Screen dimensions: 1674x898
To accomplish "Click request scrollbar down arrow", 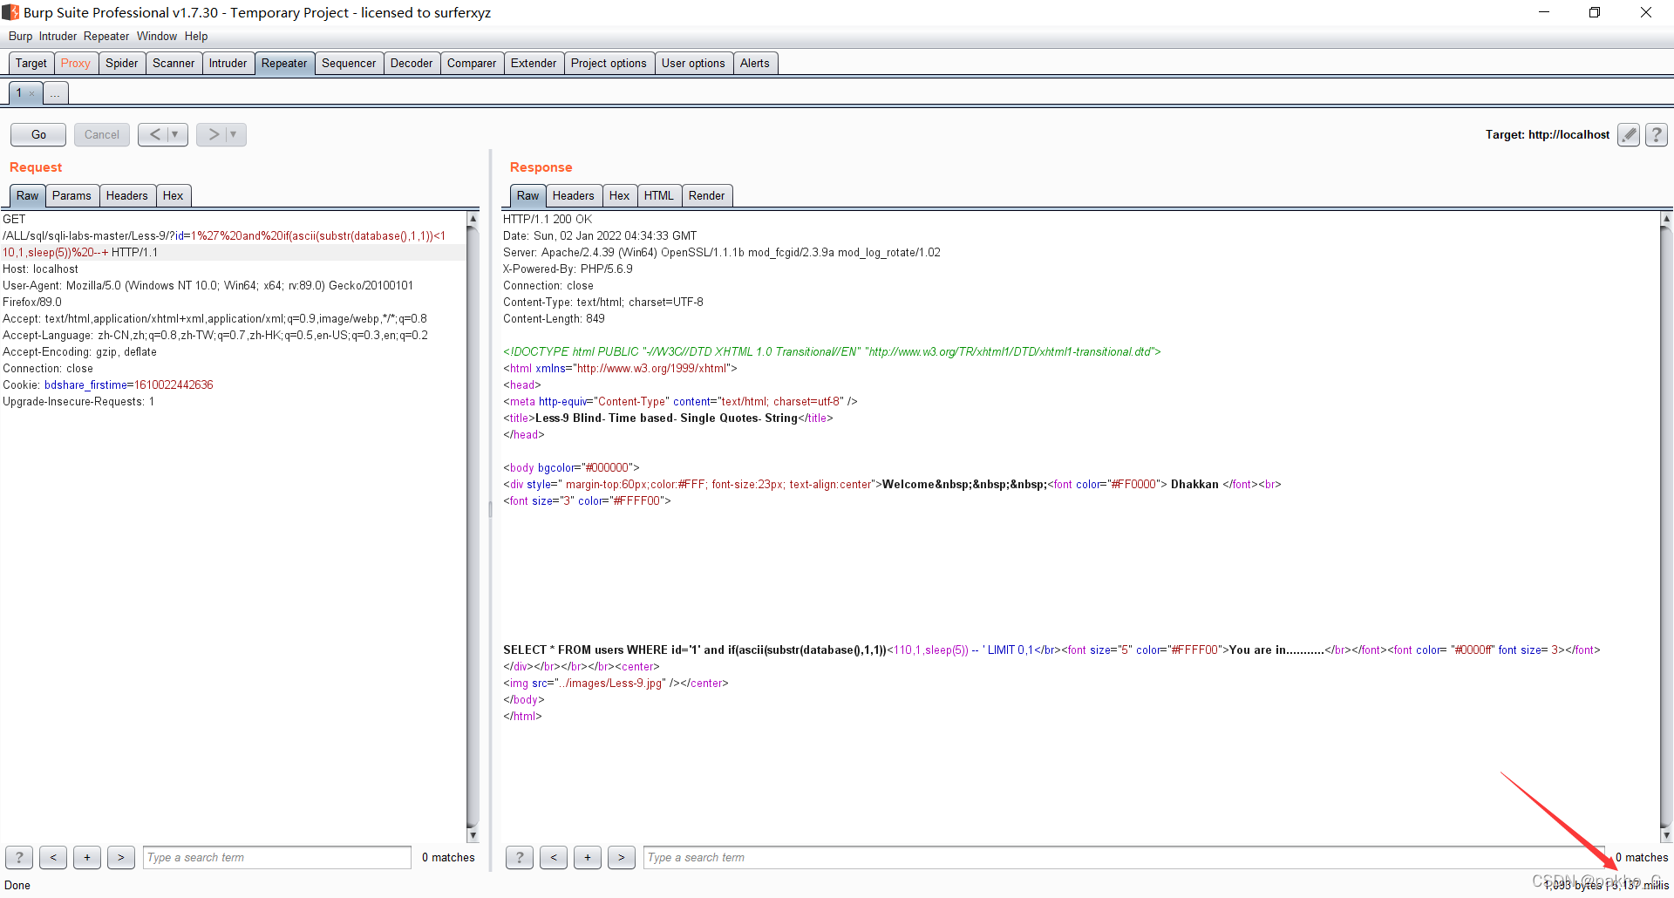I will pyautogui.click(x=473, y=835).
